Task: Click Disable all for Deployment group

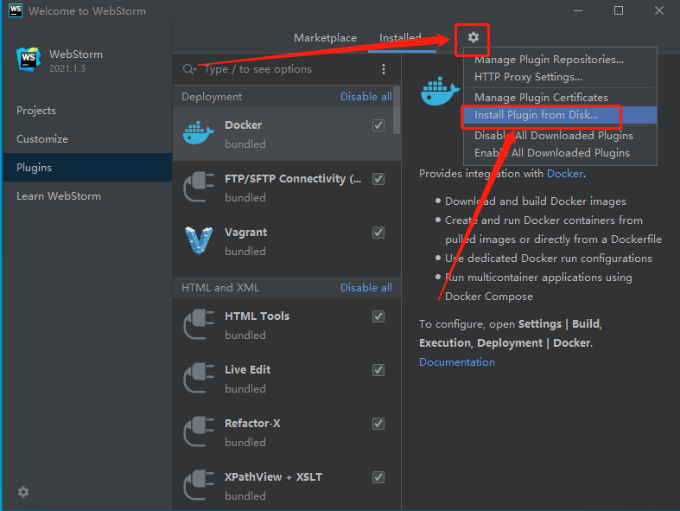Action: tap(366, 96)
